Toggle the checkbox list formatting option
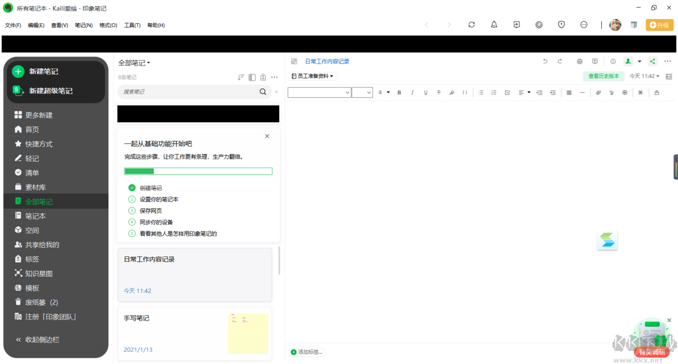Viewport: 678px width, 364px height. (x=507, y=93)
